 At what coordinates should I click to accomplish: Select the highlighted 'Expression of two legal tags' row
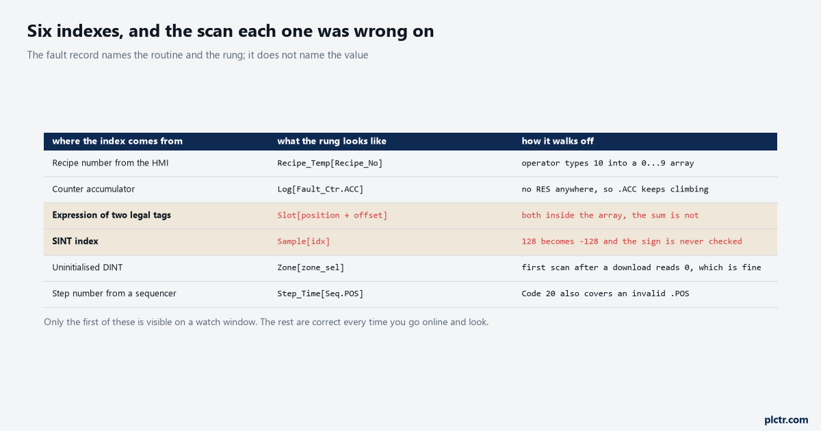coord(410,215)
